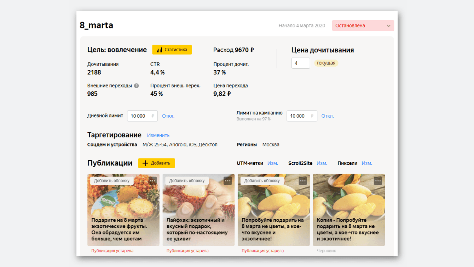Click targeting text 'М/Ж 25-54, Android, iOS, Десктоп'

point(180,144)
